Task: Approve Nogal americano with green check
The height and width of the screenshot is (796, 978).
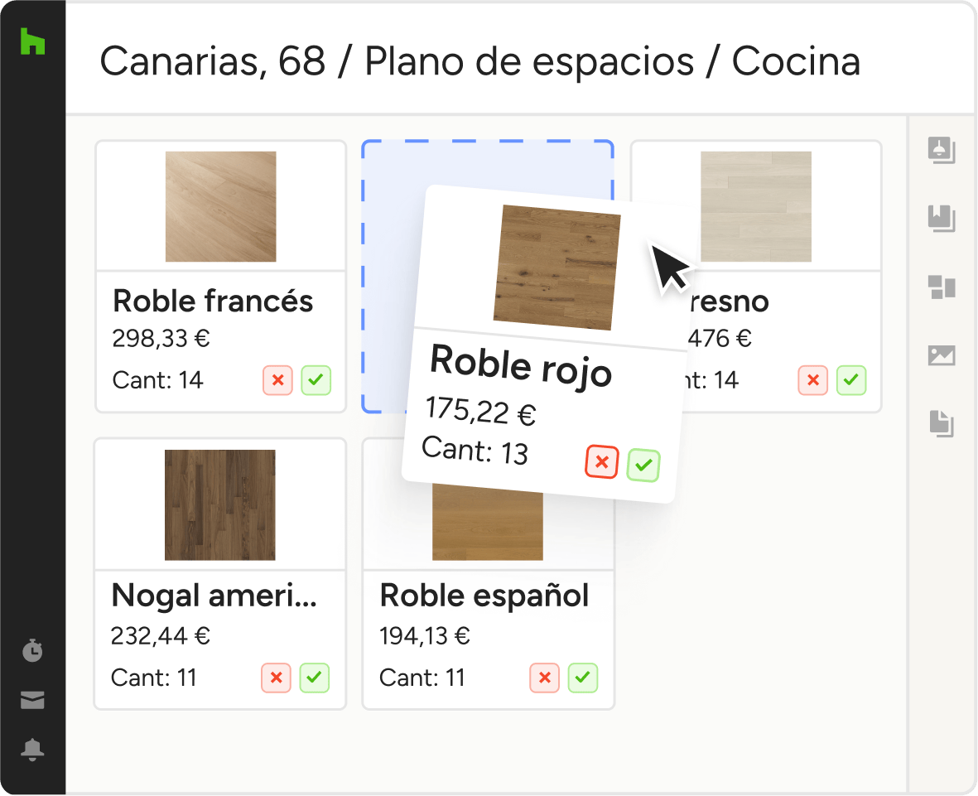Action: pyautogui.click(x=315, y=678)
